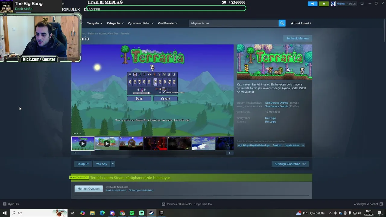The height and width of the screenshot is (217, 386).
Task: Select the Hayatta Kalma tag
Action: 292,145
